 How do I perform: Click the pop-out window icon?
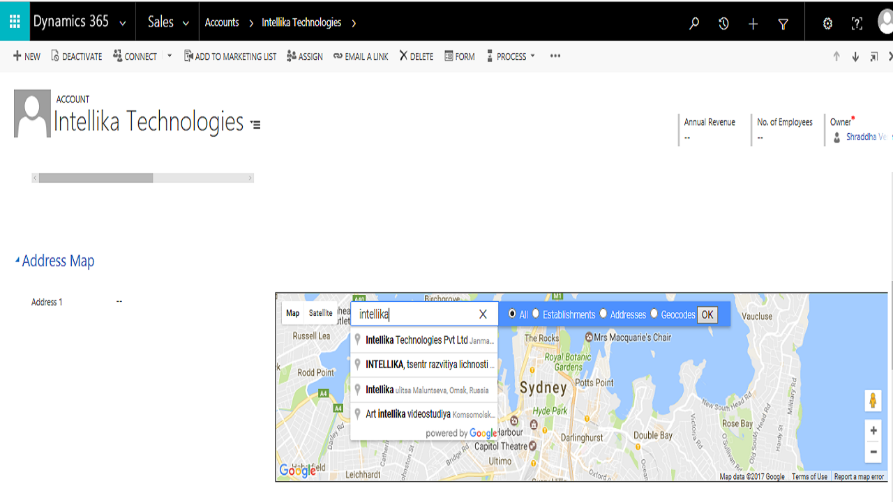coord(873,57)
